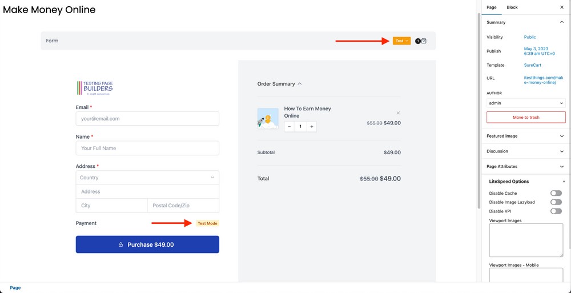Collapse the Summary panel

point(562,22)
